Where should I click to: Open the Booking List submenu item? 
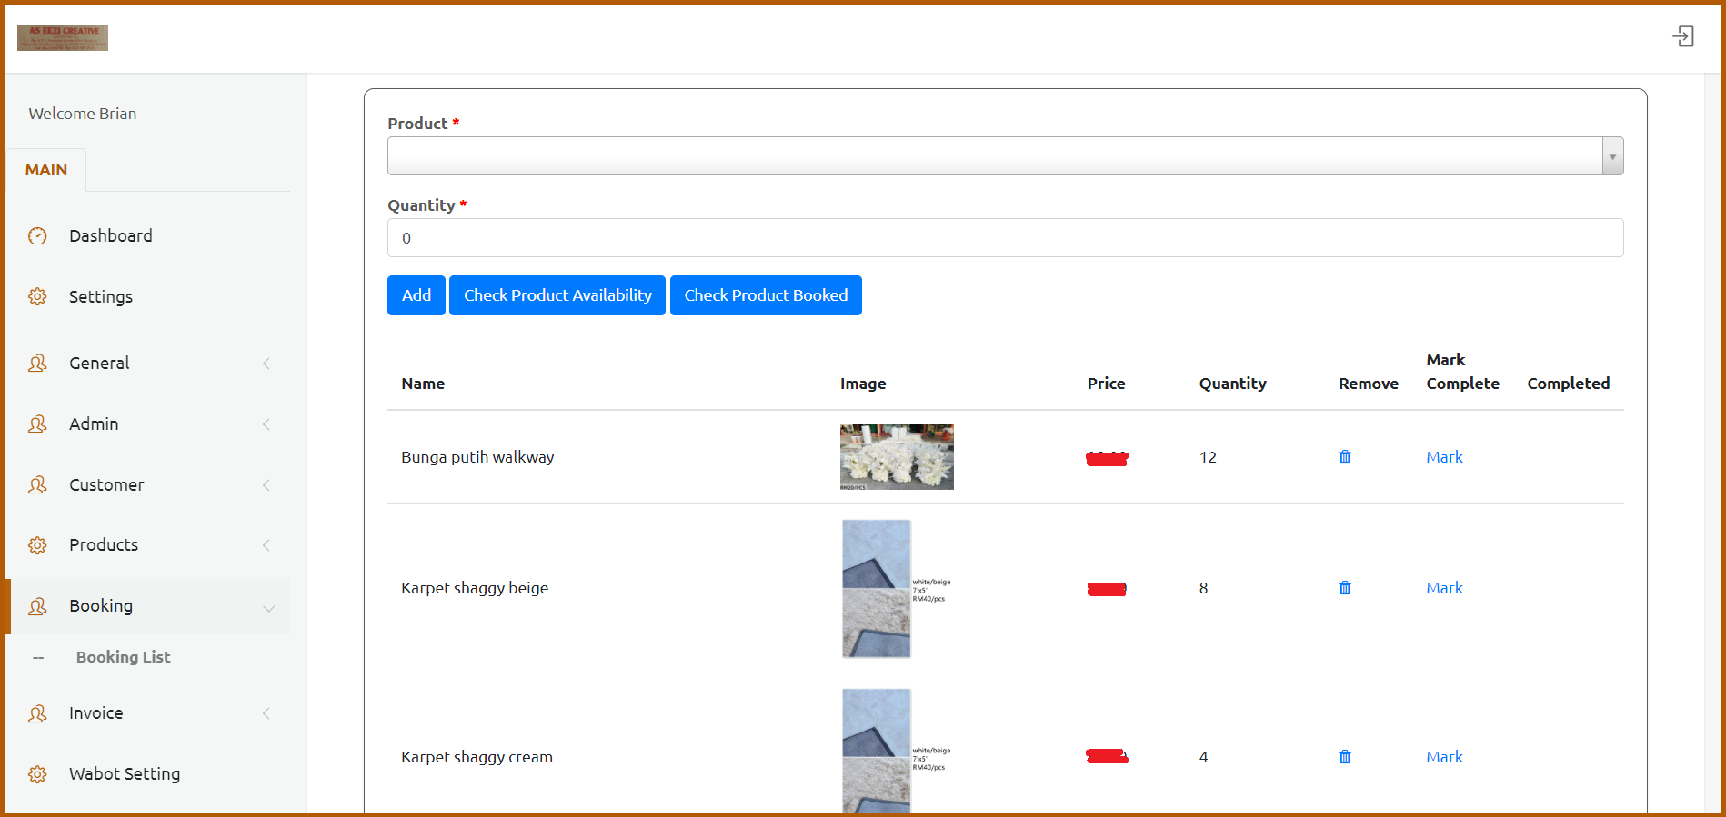(x=123, y=657)
